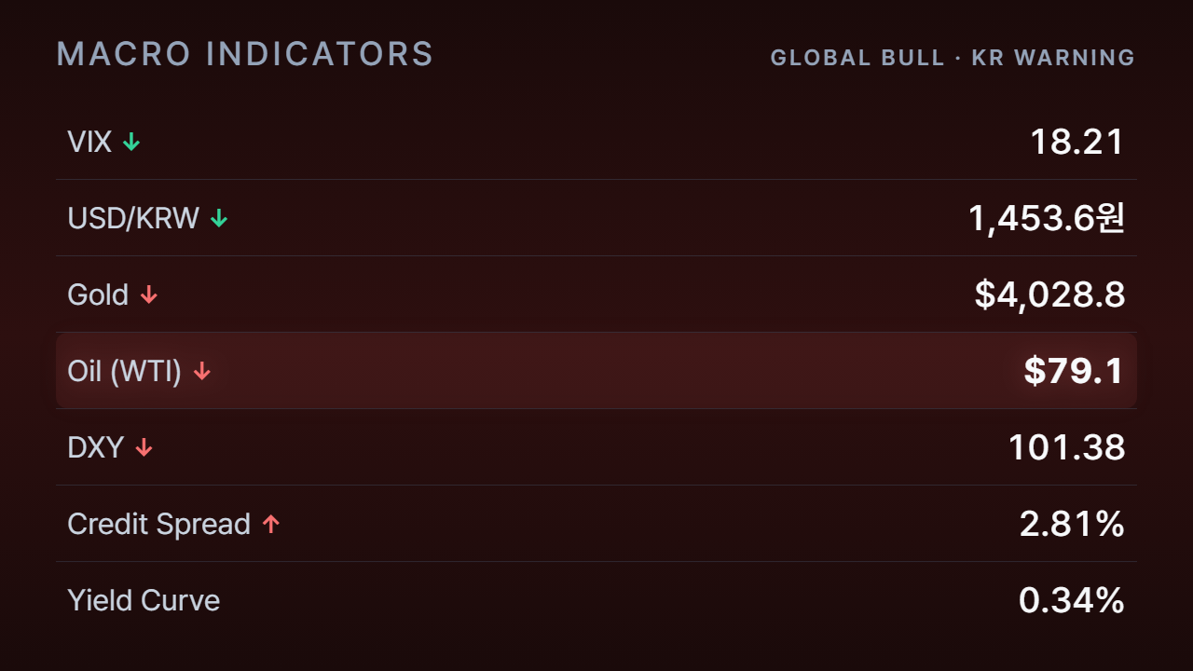Click the 18.21 VIX value

click(x=1077, y=142)
